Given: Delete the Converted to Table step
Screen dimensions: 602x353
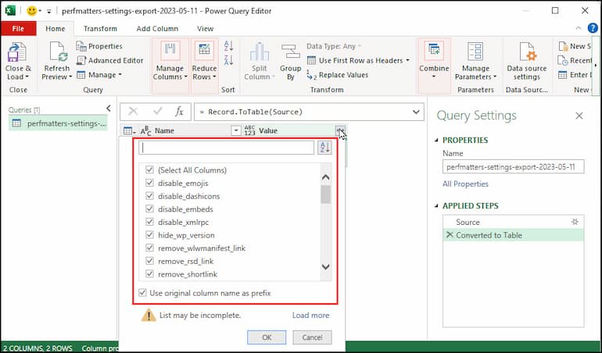Looking at the screenshot, I should [x=450, y=235].
